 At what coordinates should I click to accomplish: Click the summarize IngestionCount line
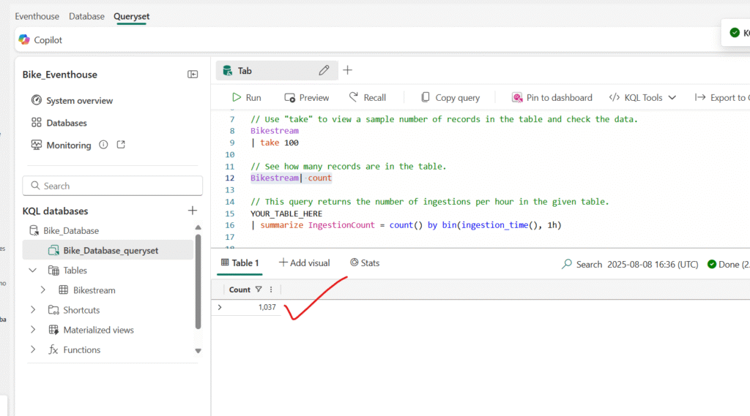[406, 225]
